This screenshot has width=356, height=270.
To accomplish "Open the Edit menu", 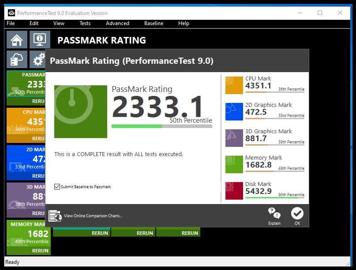I will pos(34,23).
